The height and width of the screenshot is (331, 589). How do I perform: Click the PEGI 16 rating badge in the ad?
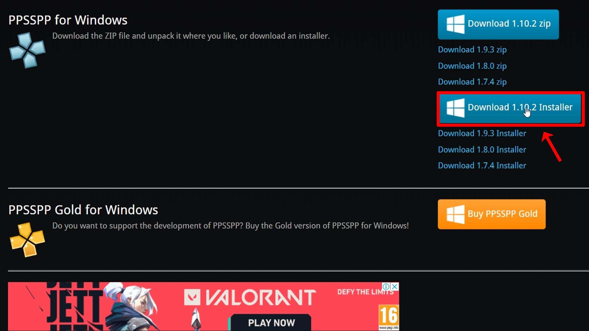pyautogui.click(x=389, y=317)
